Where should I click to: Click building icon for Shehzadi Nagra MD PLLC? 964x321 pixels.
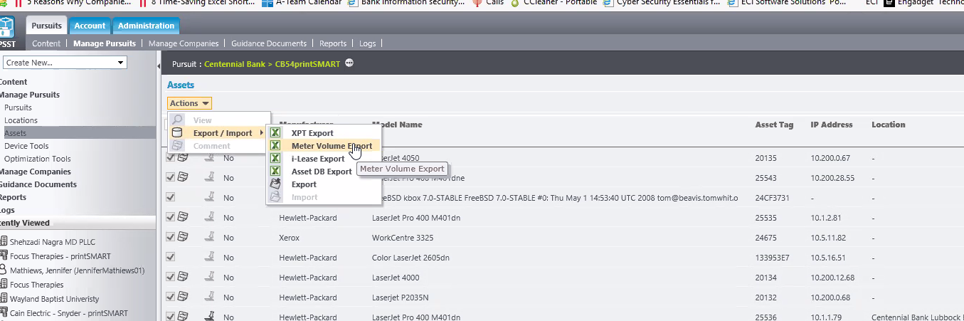pyautogui.click(x=4, y=242)
